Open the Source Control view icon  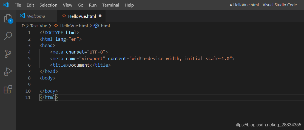click(8, 54)
